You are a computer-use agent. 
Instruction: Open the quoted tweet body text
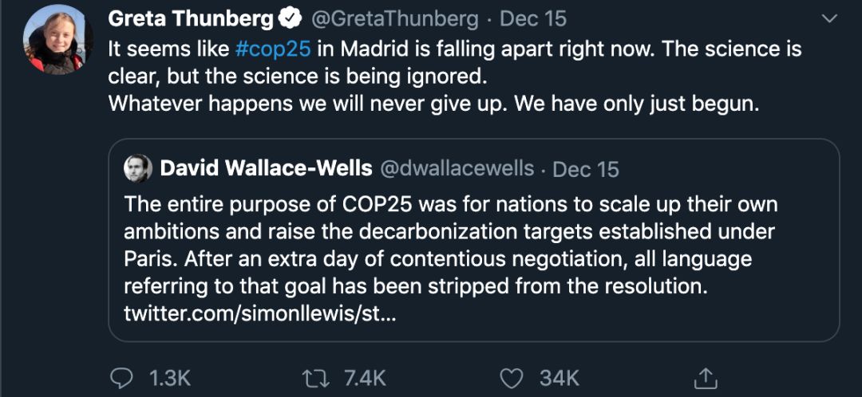[447, 246]
